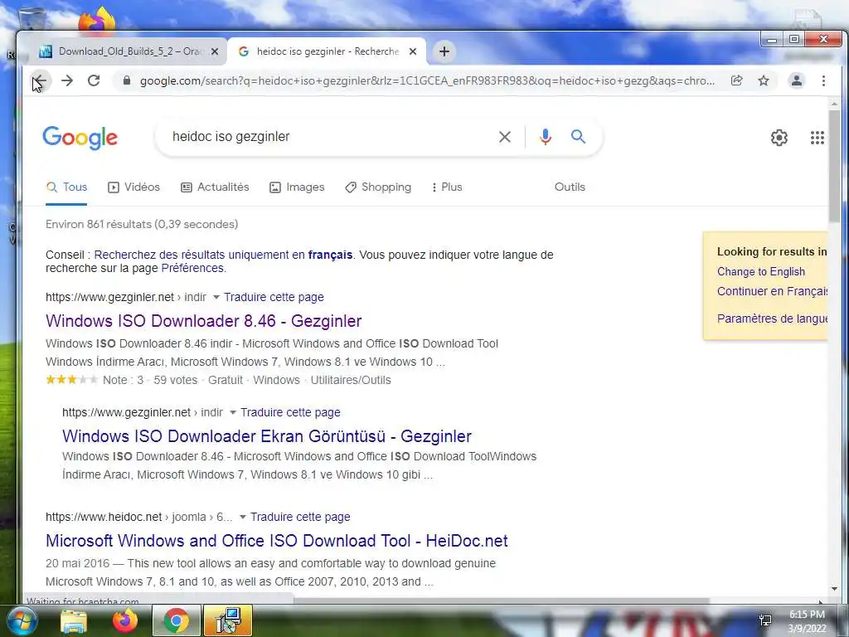Click the Chrome address bar URL
The width and height of the screenshot is (849, 637).
427,80
